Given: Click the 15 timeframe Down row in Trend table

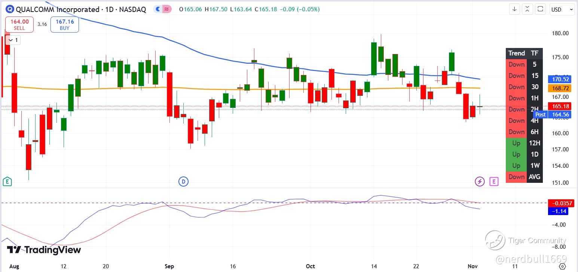Looking at the screenshot, I should [x=524, y=76].
